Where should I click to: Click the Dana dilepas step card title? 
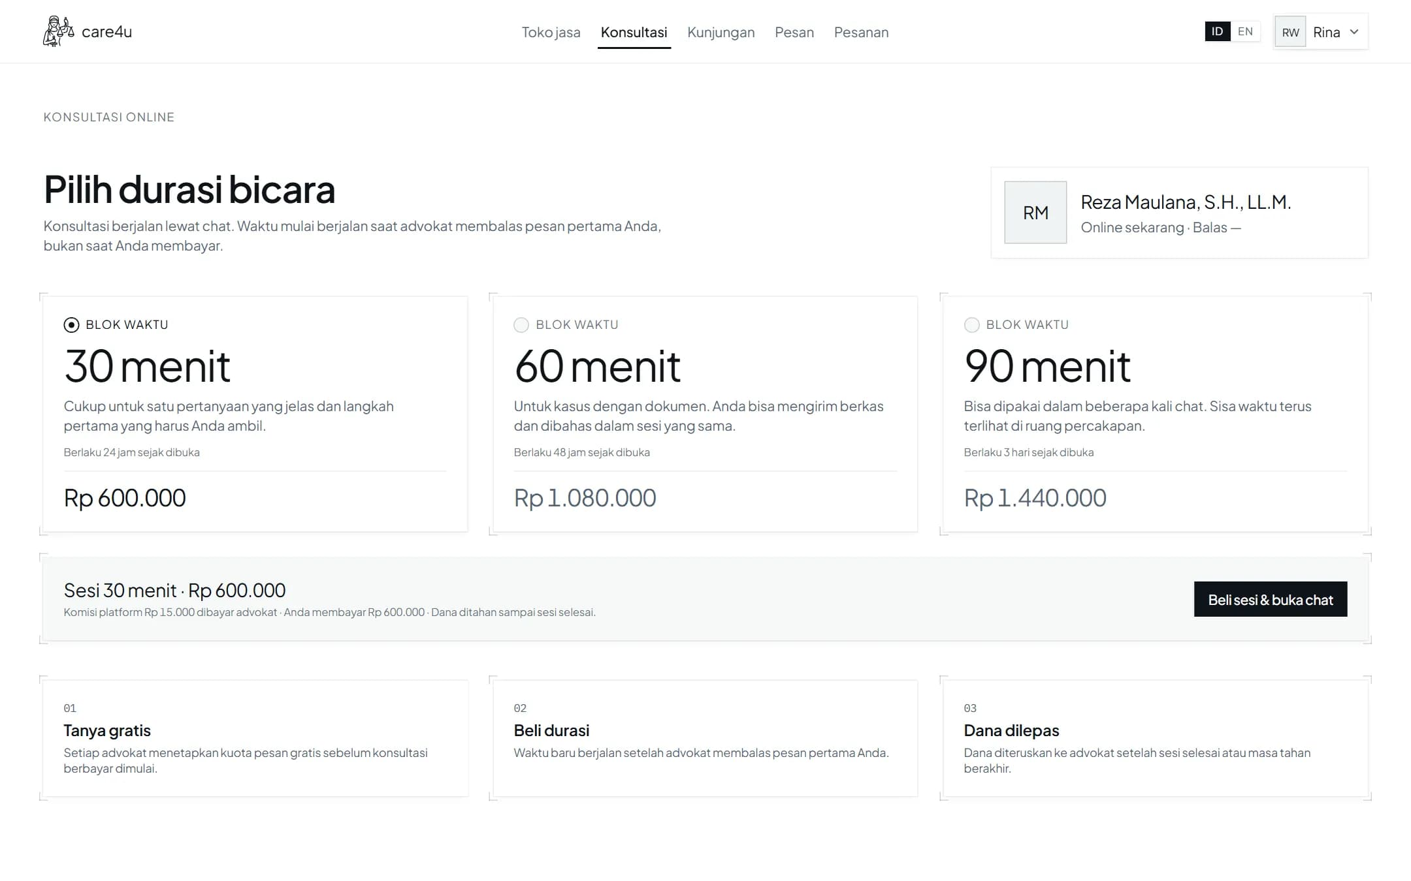point(1011,730)
